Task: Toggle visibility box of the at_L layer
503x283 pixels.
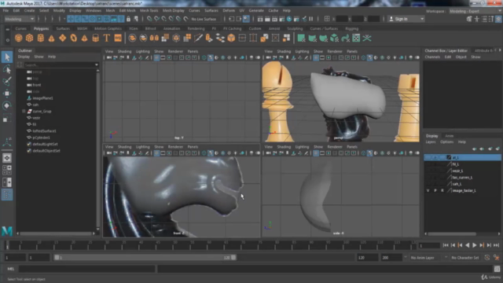Action: [x=428, y=157]
